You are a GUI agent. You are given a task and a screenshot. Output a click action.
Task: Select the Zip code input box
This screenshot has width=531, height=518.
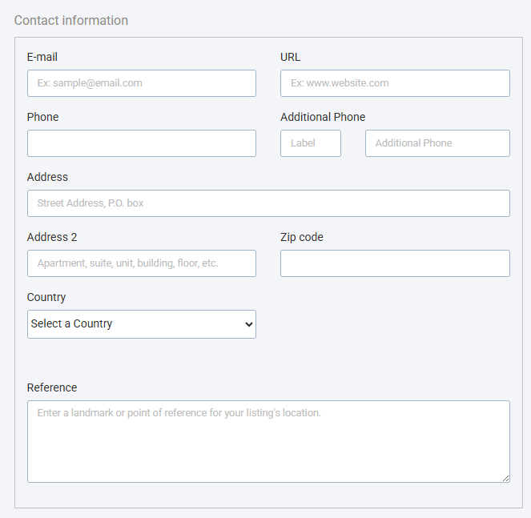pos(395,263)
